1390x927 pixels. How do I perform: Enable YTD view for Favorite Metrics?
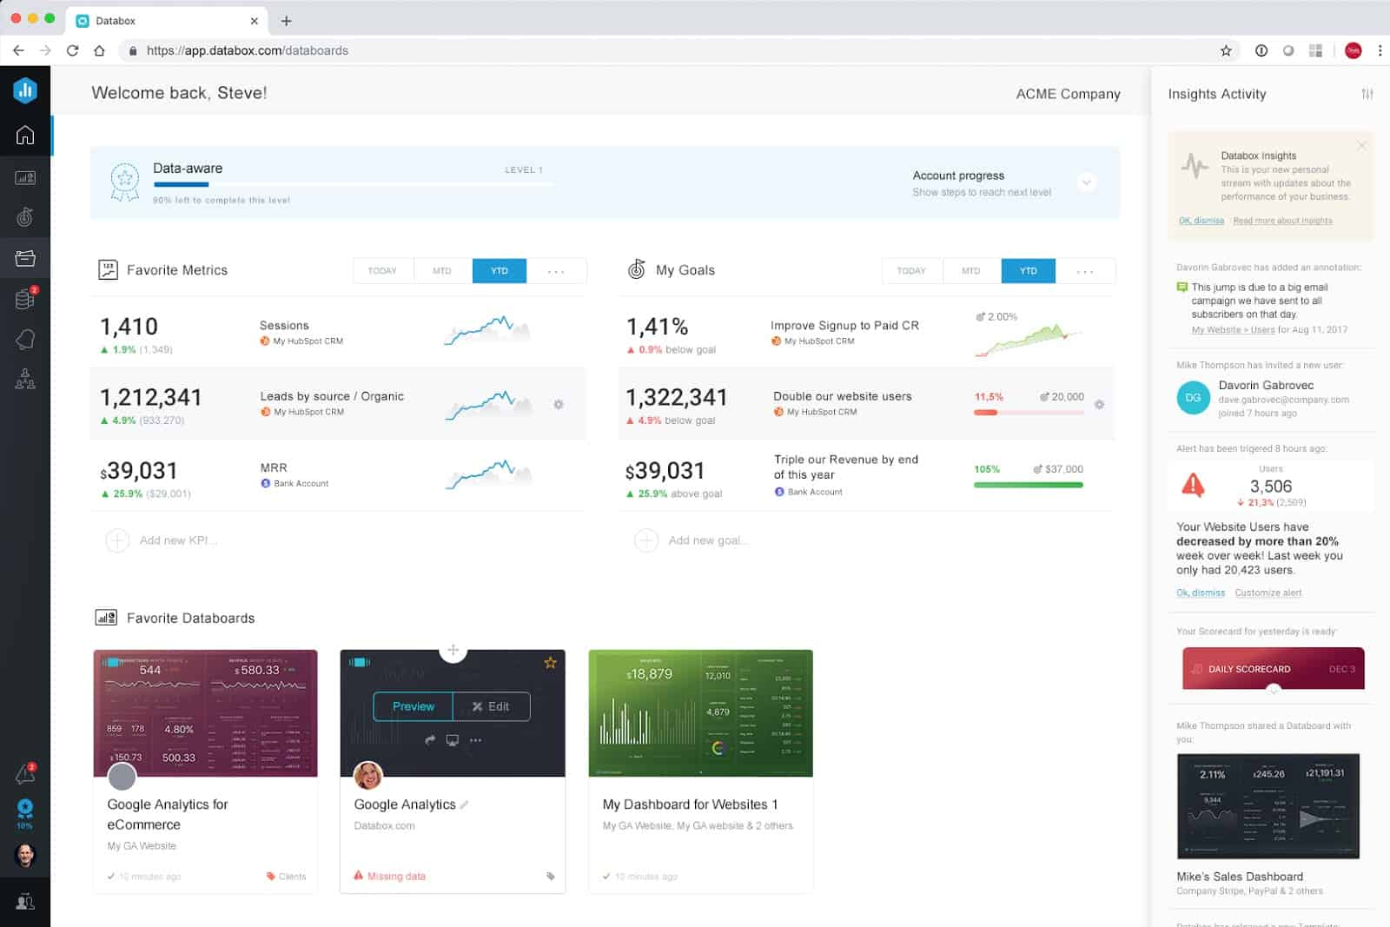[x=500, y=270]
